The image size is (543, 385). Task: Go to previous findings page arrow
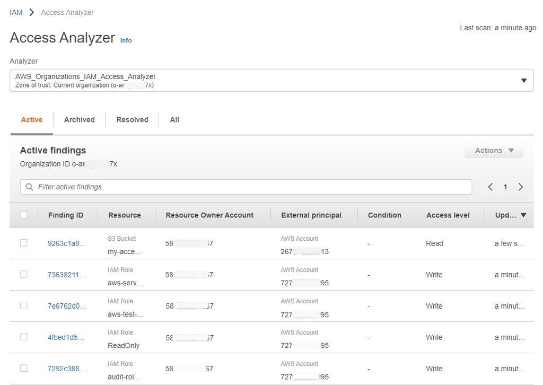(x=490, y=187)
